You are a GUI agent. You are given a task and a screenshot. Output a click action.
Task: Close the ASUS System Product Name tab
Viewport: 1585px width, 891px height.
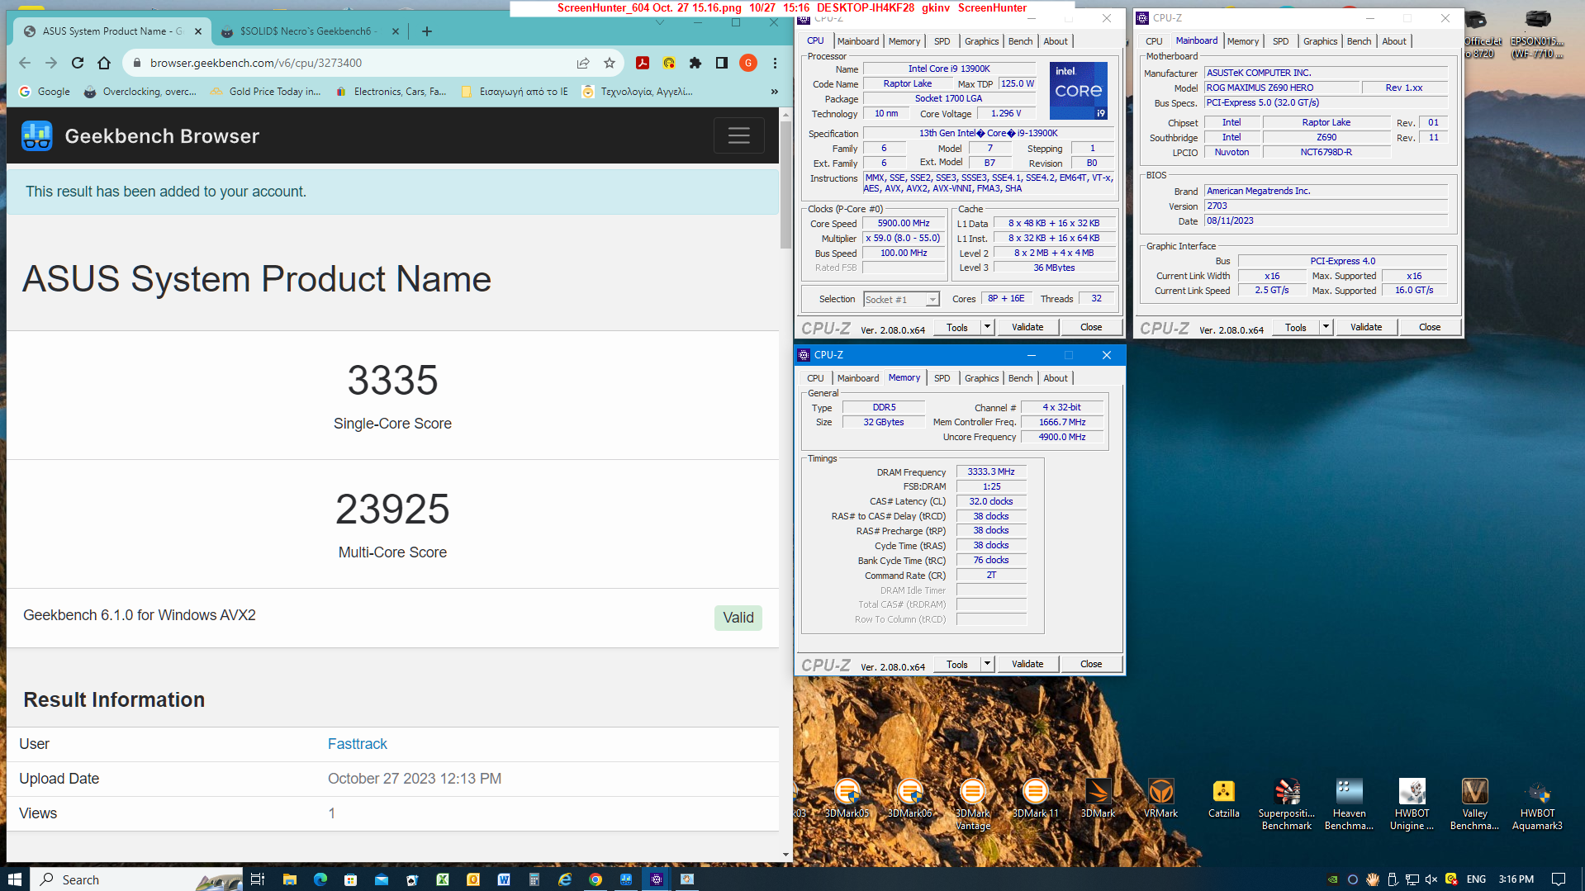(198, 31)
